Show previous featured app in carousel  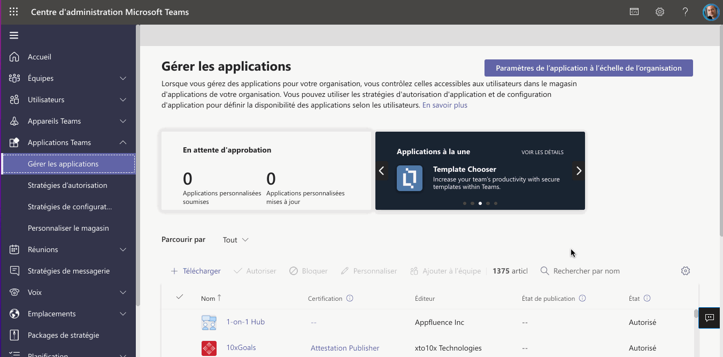381,171
